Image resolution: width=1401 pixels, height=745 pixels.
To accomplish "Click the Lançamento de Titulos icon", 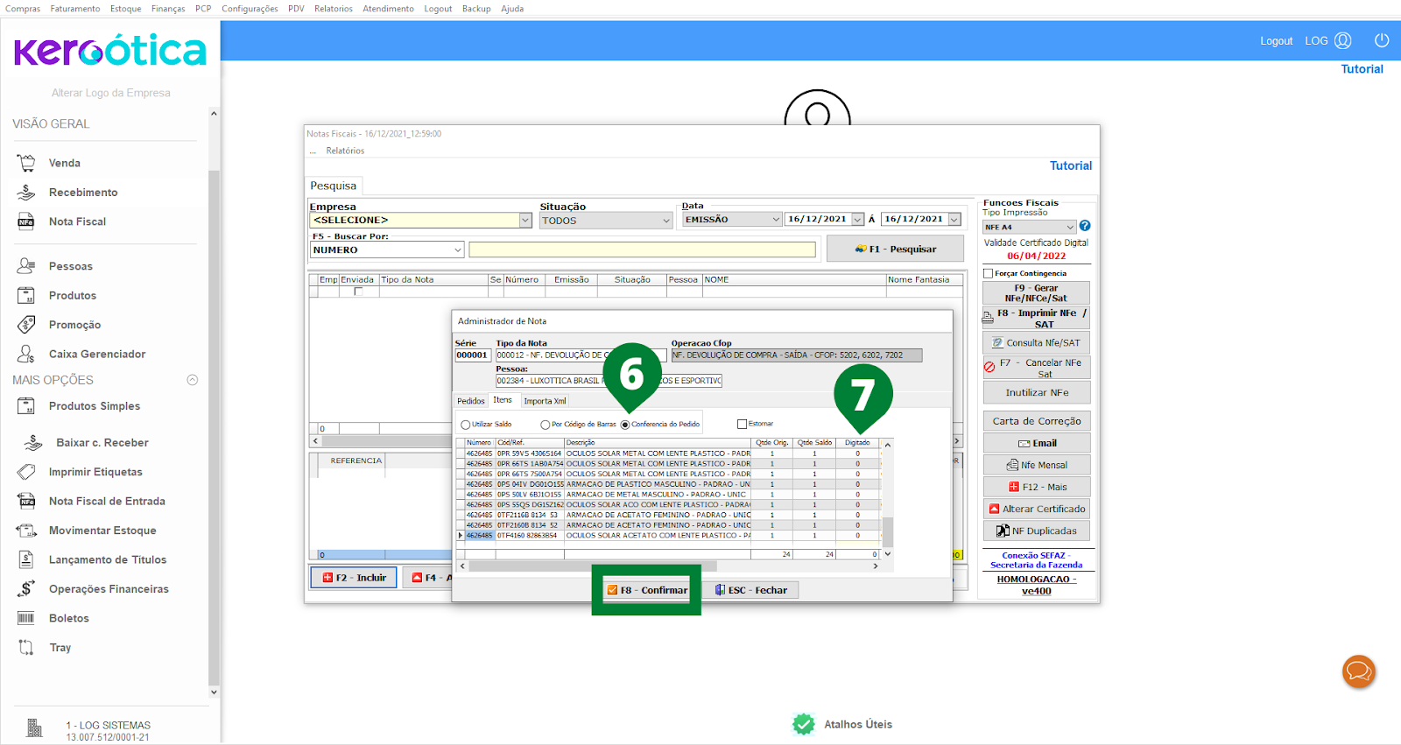I will 26,560.
